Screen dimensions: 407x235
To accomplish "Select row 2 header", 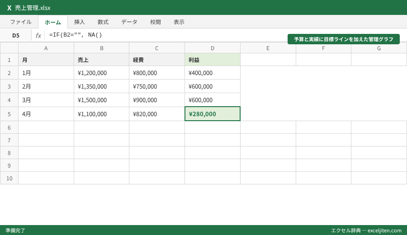I will coord(9,73).
